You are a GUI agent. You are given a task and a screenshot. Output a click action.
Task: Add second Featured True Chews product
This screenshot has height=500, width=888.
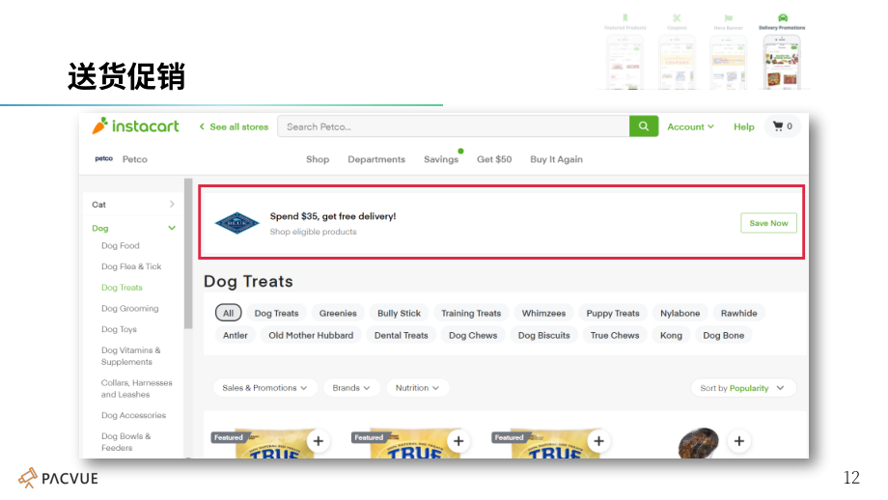pos(458,441)
